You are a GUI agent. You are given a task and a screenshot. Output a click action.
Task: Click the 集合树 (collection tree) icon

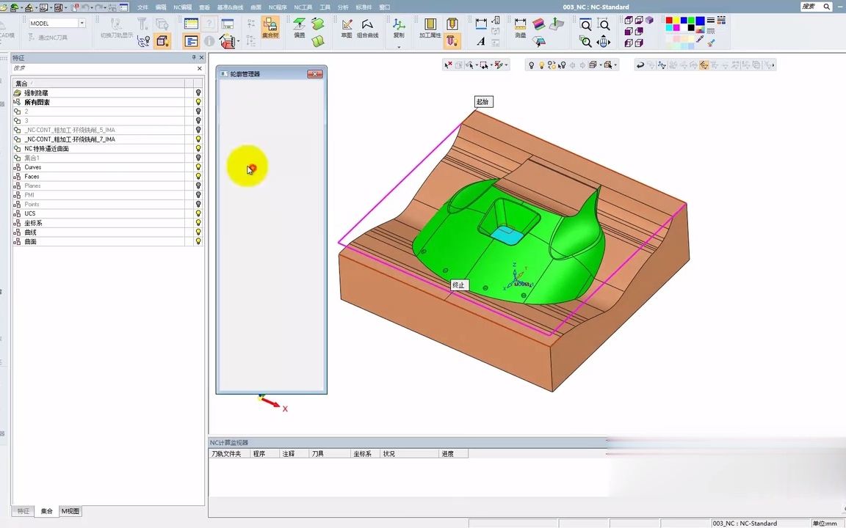tap(270, 26)
